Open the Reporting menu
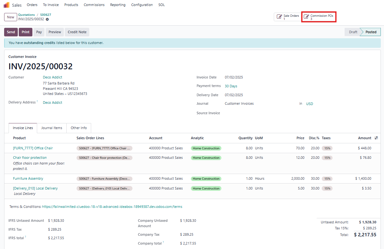The image size is (384, 249). tap(118, 5)
